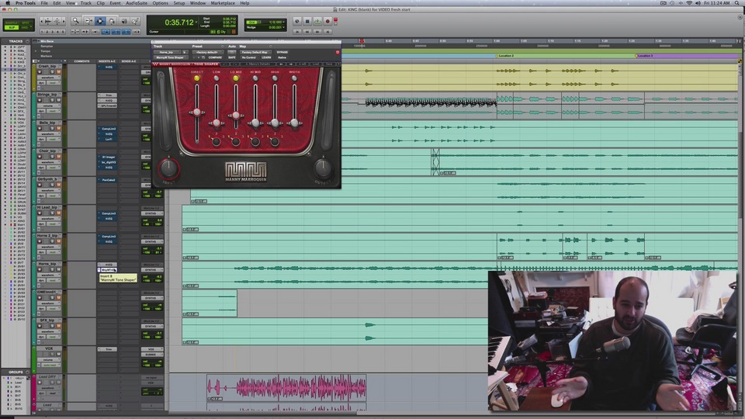Click the LO MID fader handle
The image size is (745, 419).
(x=236, y=116)
